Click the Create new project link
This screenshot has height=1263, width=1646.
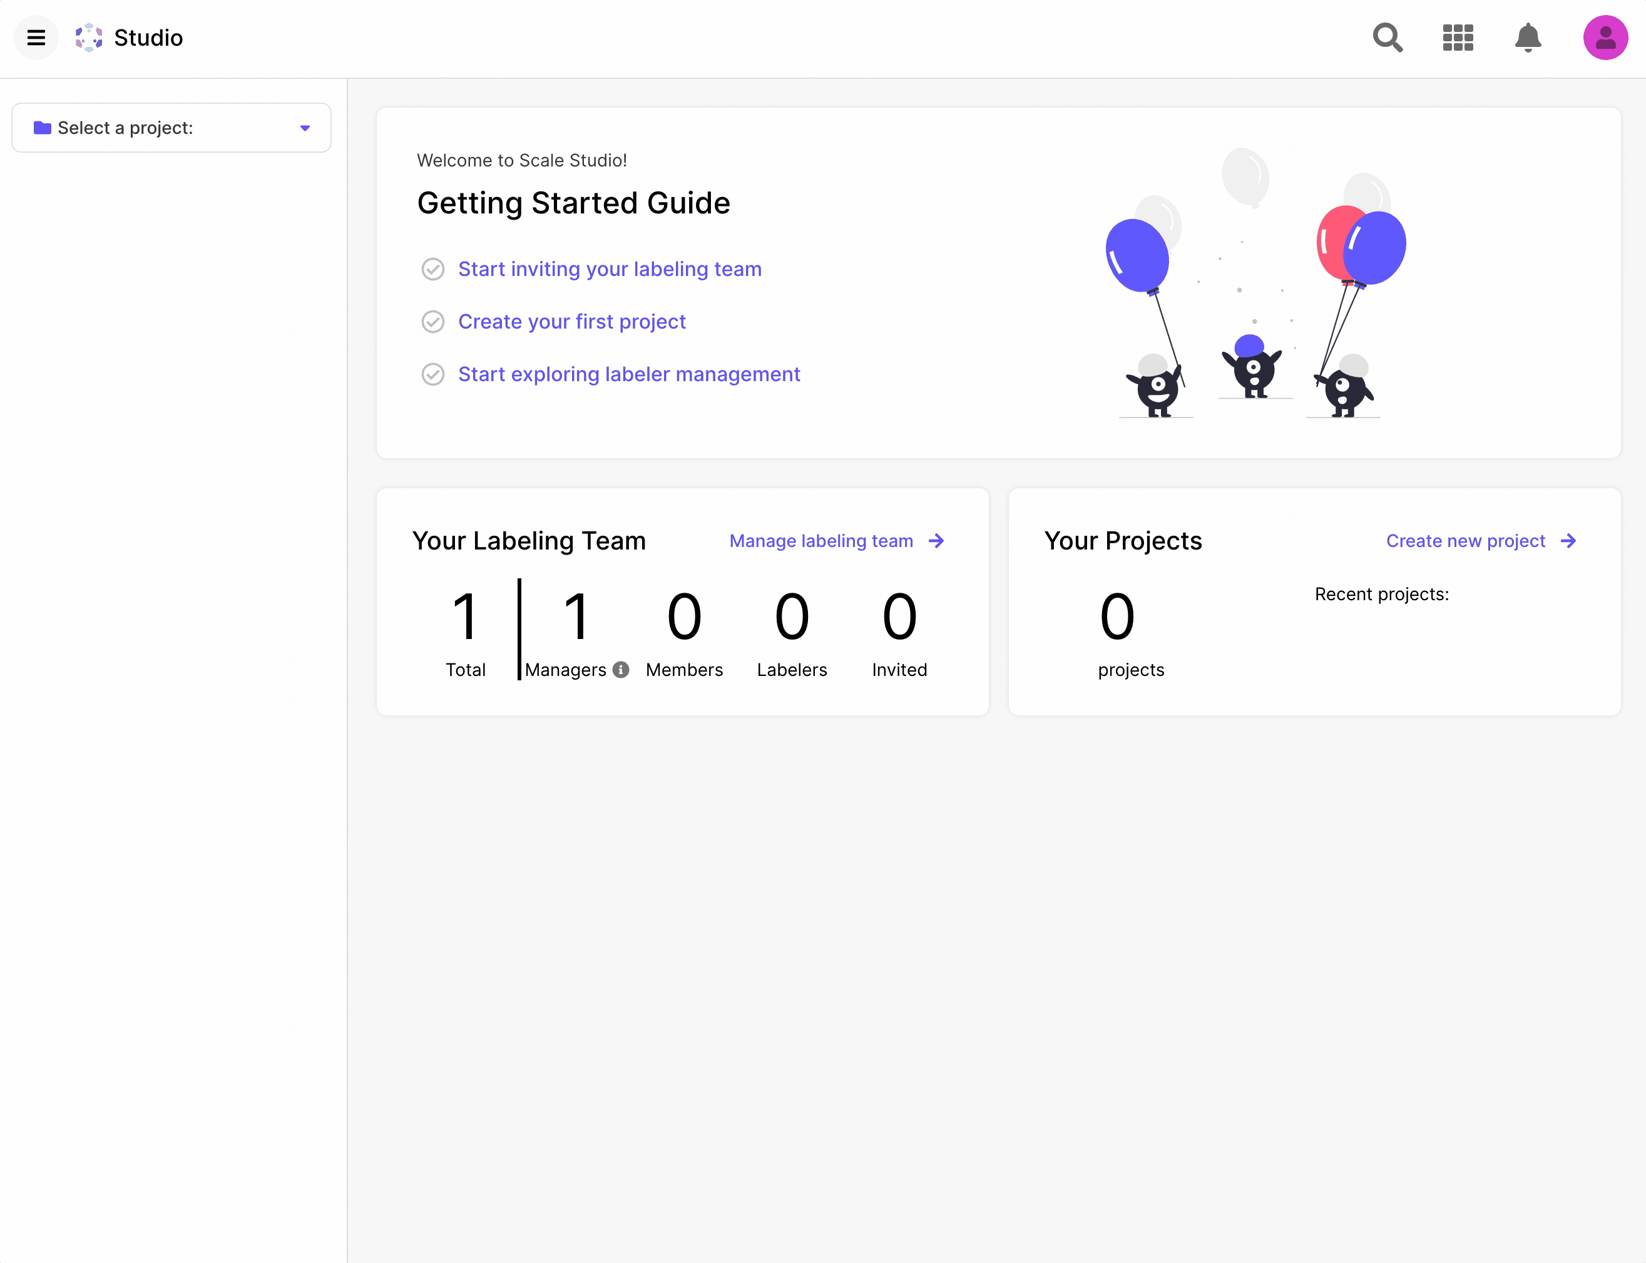click(1465, 541)
